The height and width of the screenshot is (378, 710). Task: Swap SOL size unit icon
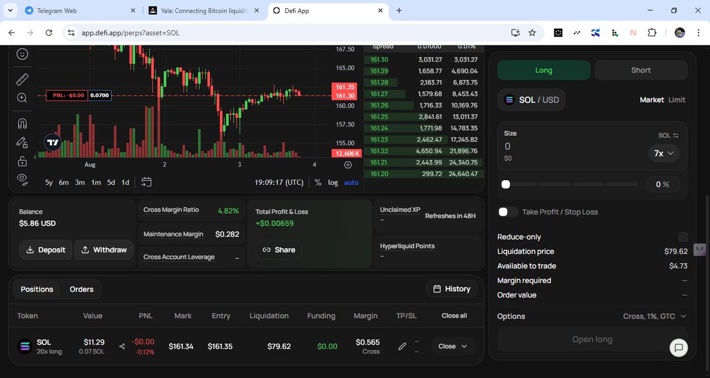[675, 136]
